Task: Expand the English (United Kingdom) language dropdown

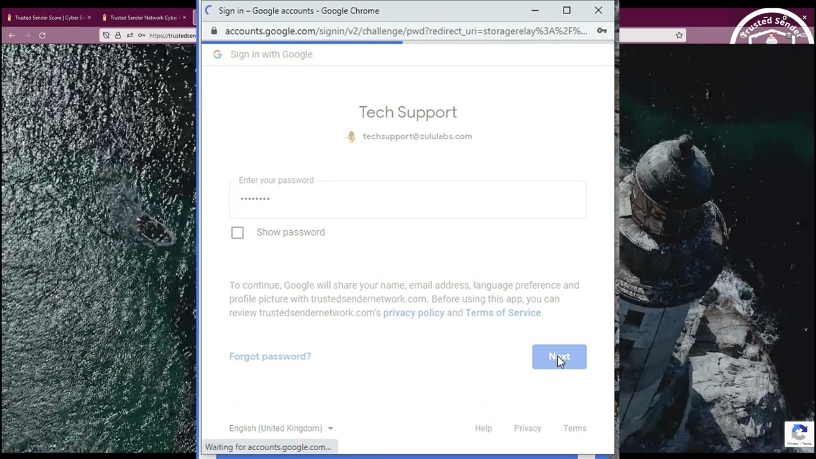Action: [281, 428]
